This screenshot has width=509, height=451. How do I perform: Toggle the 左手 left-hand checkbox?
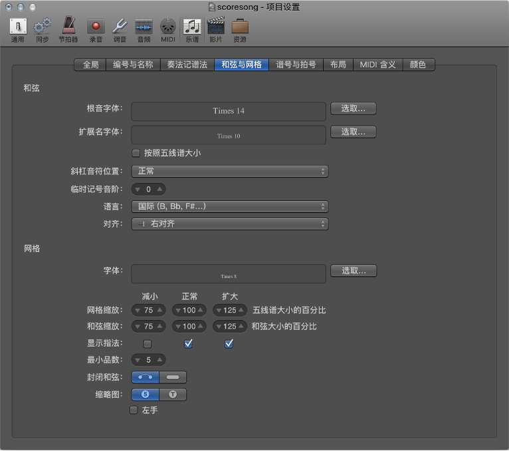(x=134, y=410)
